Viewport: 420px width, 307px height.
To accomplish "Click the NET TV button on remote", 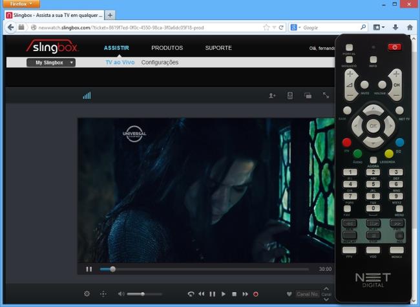I will pyautogui.click(x=399, y=110).
